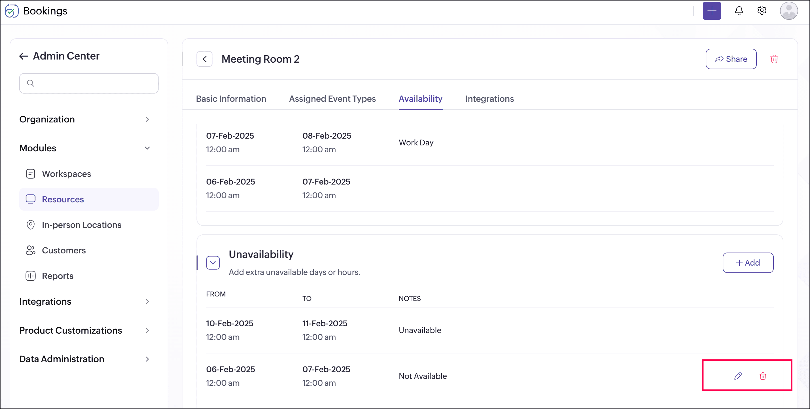
Task: Click the Bookings app title
Action: click(45, 11)
